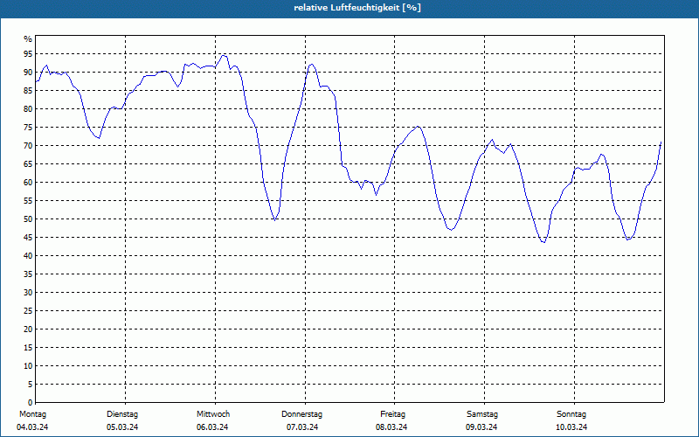Screen dimensions: 699x437
Task: Select the '04.03.24' date label
Action: 32,427
